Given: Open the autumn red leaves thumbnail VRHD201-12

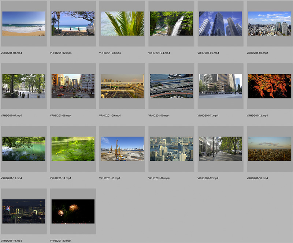Looking at the screenshot, I should coord(270,86).
